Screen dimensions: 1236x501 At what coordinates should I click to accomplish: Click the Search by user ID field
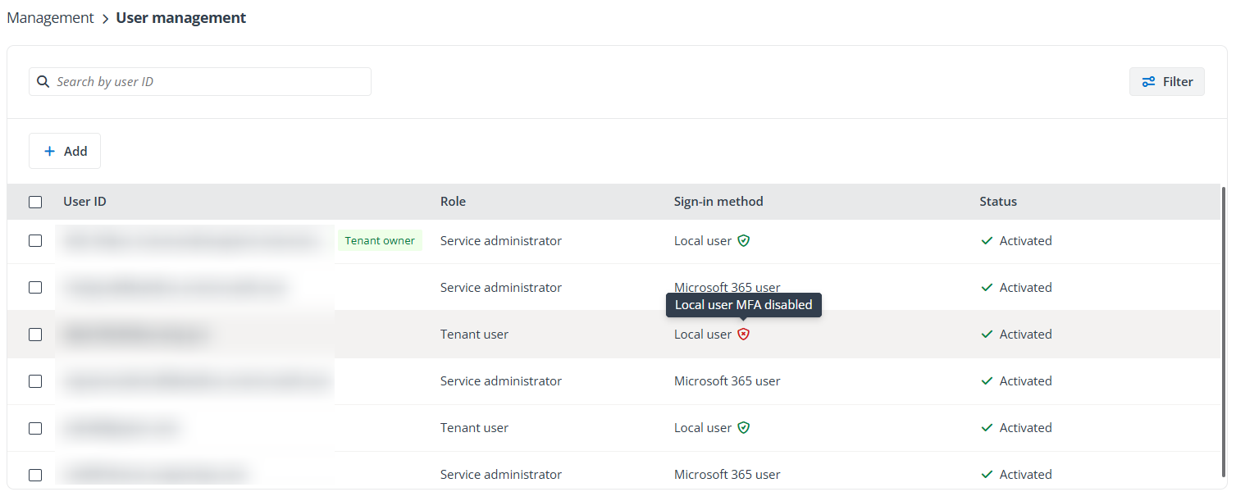(199, 81)
